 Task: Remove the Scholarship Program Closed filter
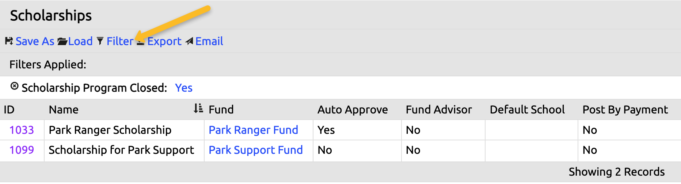tap(14, 87)
